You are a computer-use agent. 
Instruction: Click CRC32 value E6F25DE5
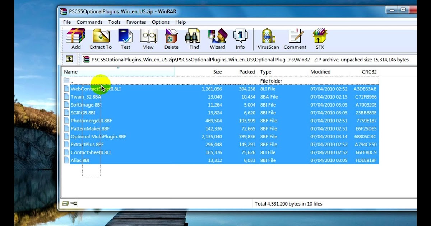365,128
